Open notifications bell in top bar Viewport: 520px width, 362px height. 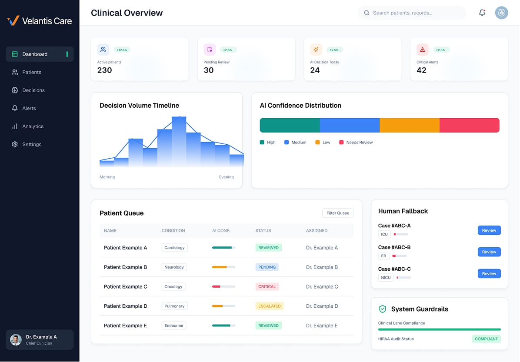point(482,13)
